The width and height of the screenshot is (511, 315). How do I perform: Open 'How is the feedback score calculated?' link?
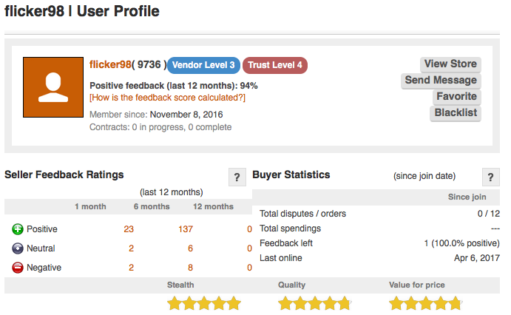[x=168, y=98]
